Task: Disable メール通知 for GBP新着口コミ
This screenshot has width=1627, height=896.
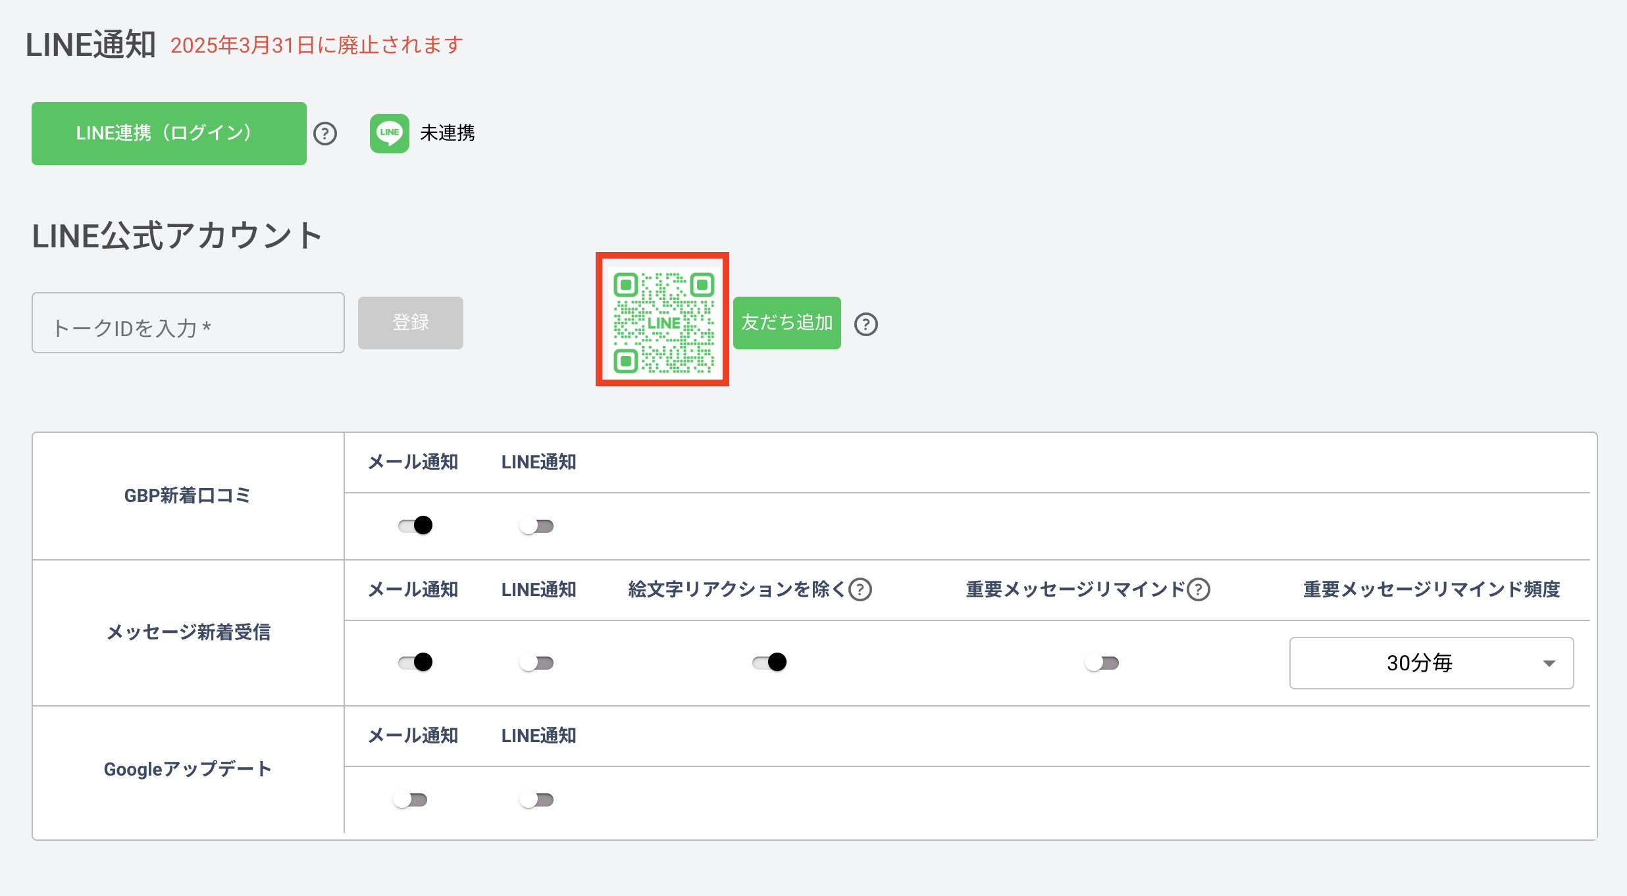Action: pos(414,525)
